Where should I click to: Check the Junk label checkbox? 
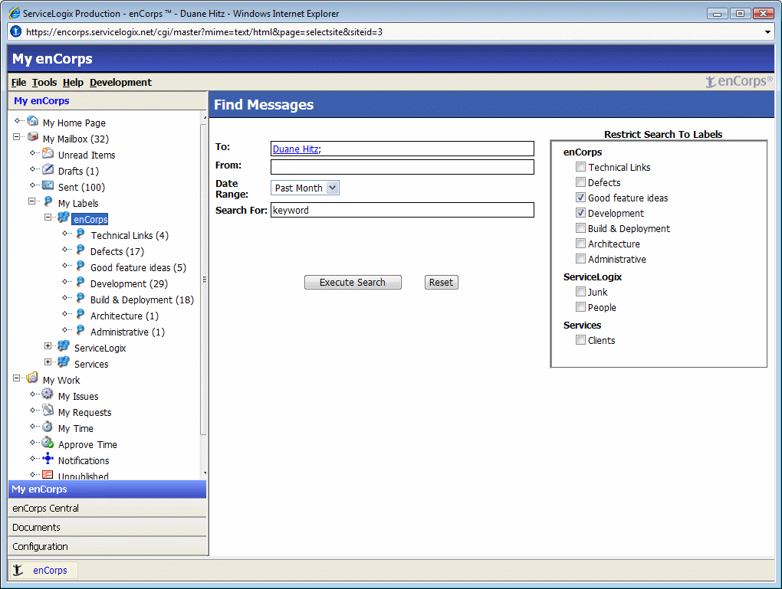580,292
